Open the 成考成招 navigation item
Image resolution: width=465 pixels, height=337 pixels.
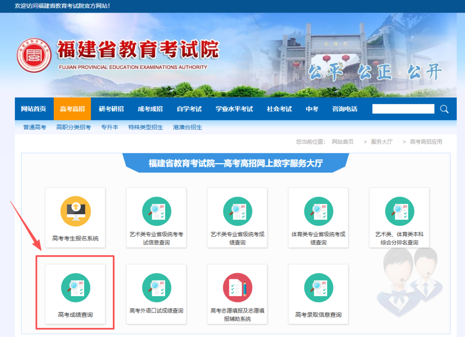(150, 109)
